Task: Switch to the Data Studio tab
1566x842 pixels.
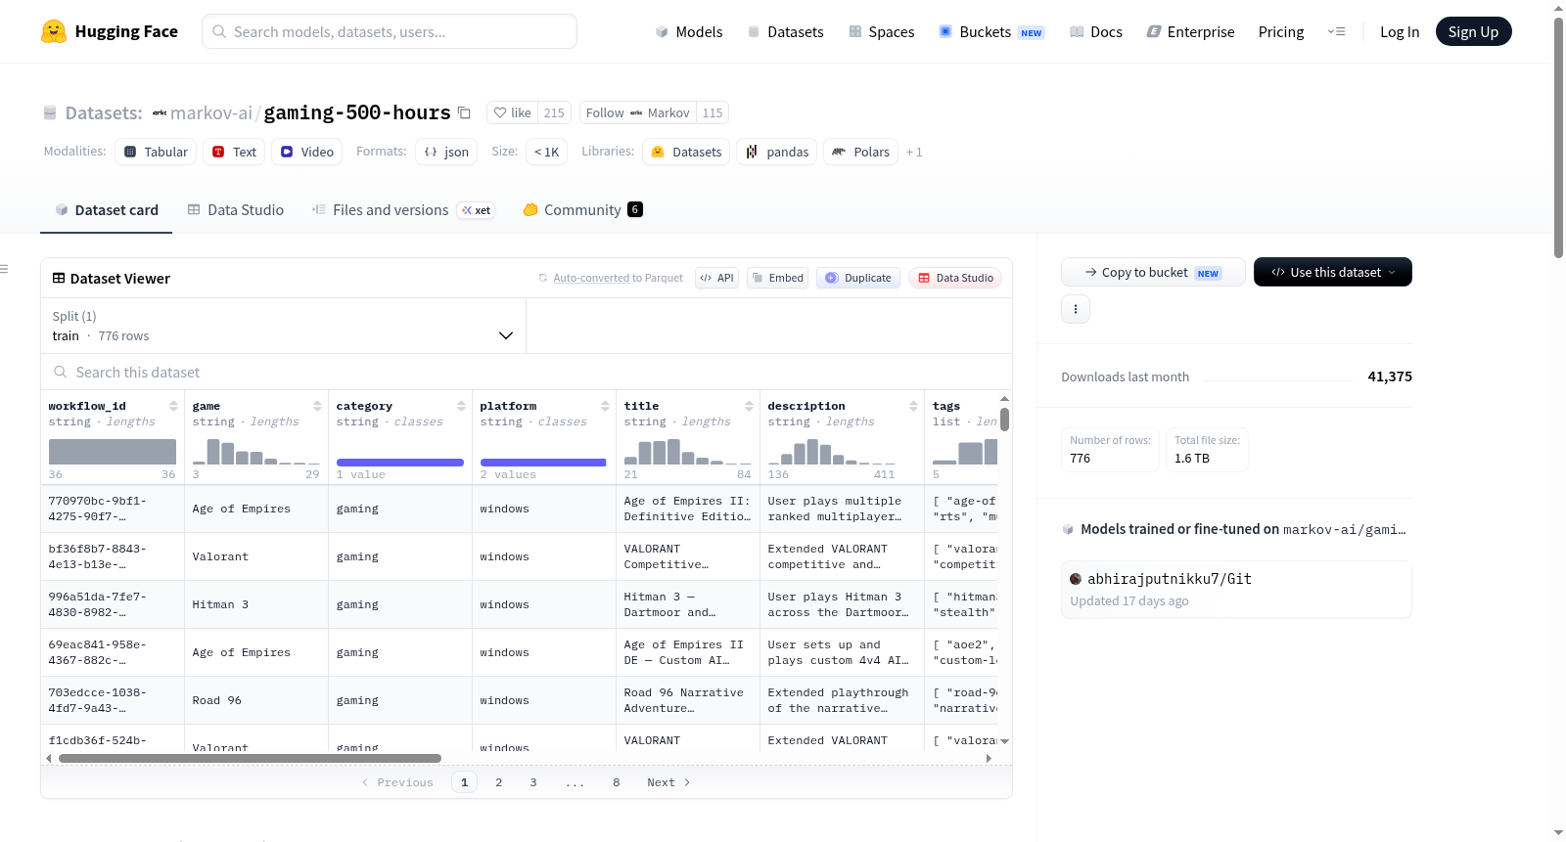Action: (236, 209)
